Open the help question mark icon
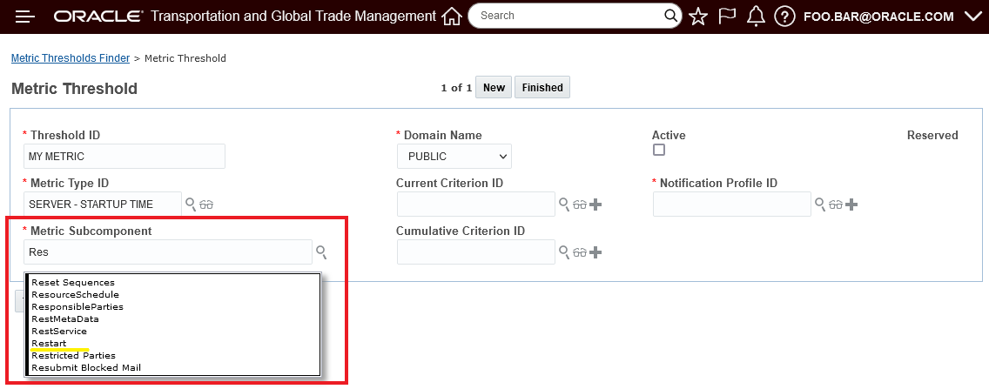This screenshot has width=989, height=389. click(x=784, y=17)
